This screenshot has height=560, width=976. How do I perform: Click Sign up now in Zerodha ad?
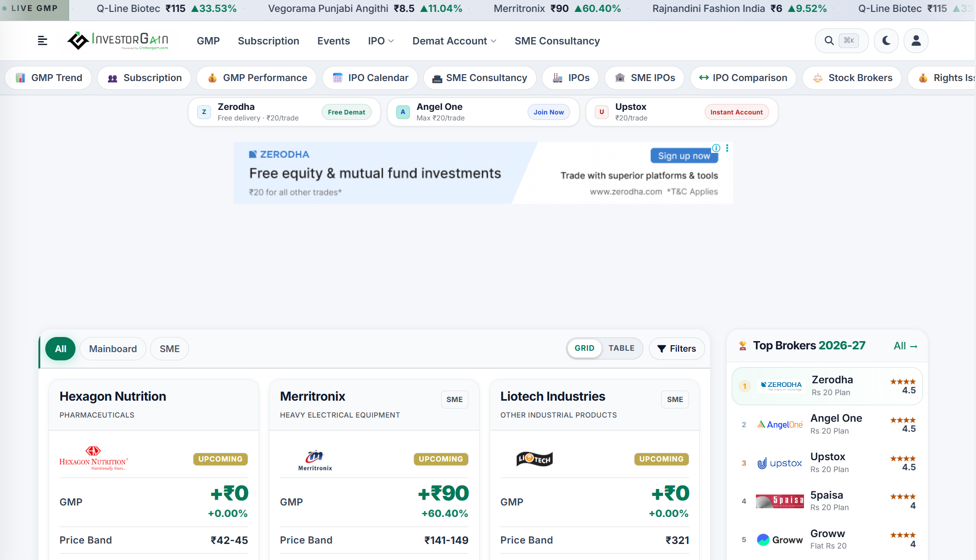pyautogui.click(x=684, y=156)
